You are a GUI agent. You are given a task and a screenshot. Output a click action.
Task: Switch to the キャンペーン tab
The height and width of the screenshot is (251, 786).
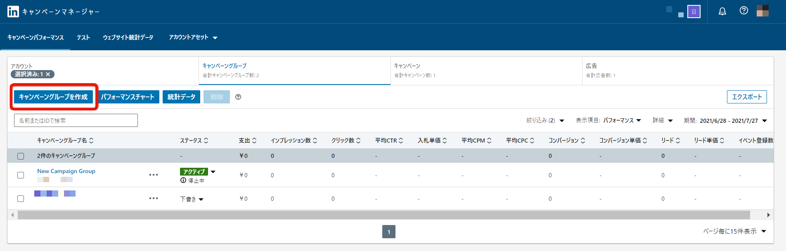point(486,70)
